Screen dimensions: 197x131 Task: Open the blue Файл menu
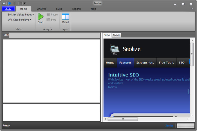pos(8,9)
